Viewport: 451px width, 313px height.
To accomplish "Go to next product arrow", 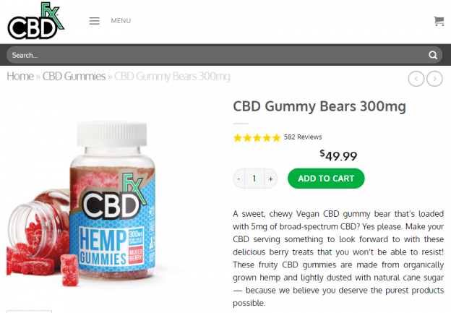I will click(x=434, y=79).
